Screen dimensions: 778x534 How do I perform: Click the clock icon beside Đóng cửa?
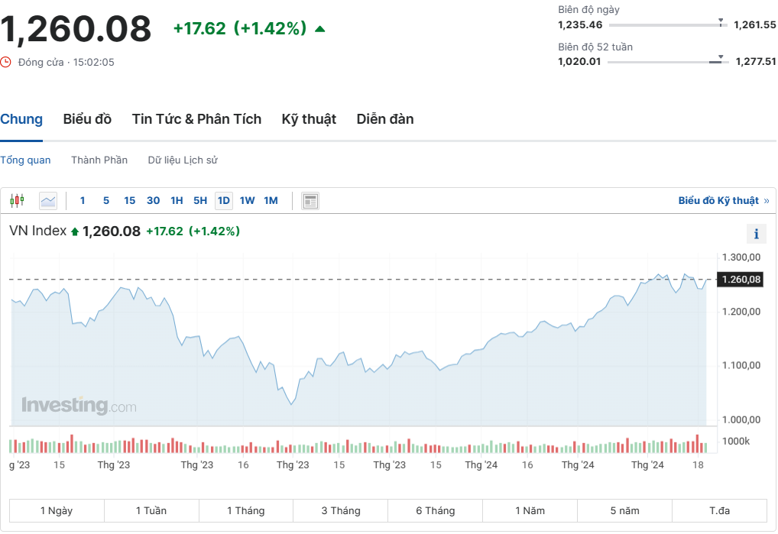click(x=6, y=62)
